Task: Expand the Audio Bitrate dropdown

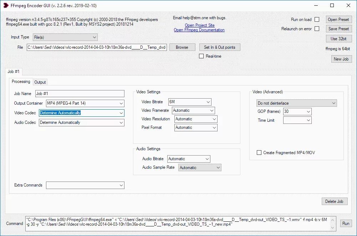Action: coord(189,159)
